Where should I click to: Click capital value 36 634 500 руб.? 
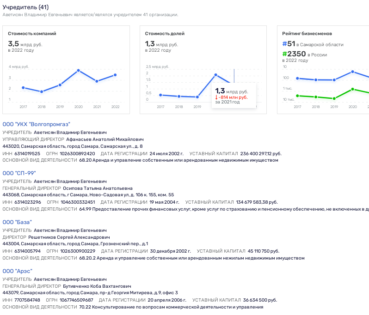coord(260,300)
